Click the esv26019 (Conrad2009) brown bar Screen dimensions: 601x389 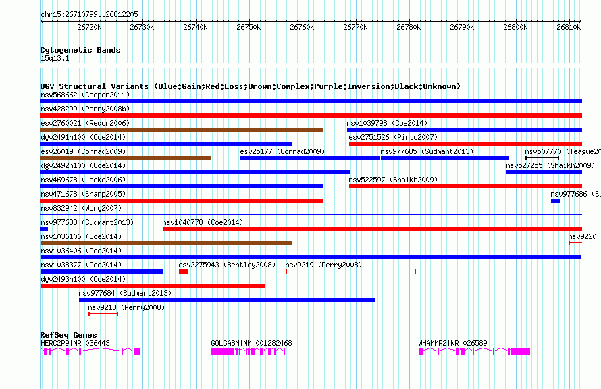[x=126, y=158]
